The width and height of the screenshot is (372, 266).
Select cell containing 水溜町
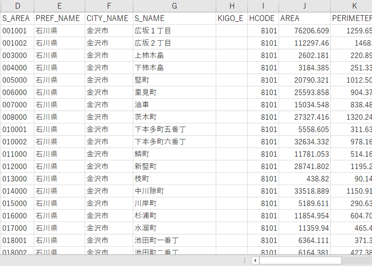pyautogui.click(x=175, y=228)
